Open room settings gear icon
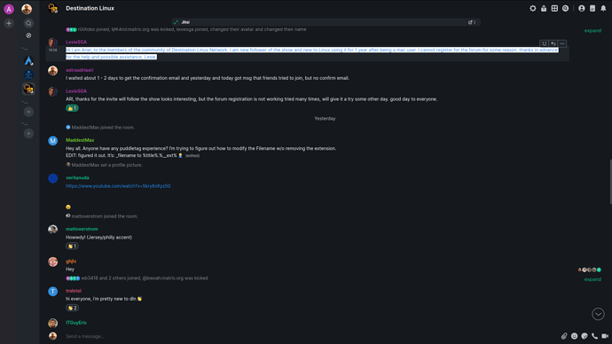The width and height of the screenshot is (612, 344). [x=532, y=8]
